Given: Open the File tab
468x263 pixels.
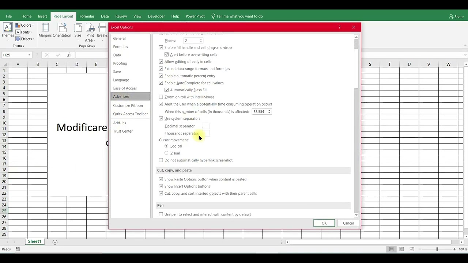Looking at the screenshot, I should click(x=9, y=16).
